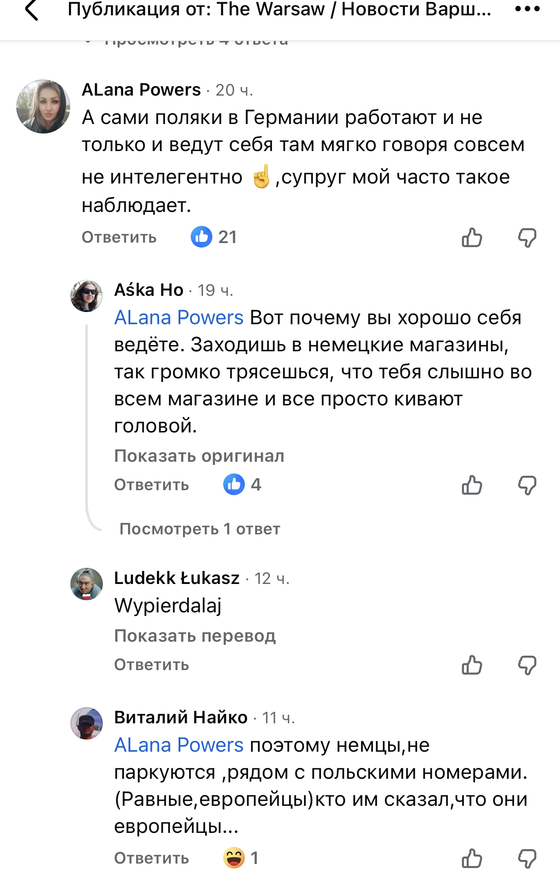
Task: Thumbs up Aśka Ho's reply
Action: 472,485
